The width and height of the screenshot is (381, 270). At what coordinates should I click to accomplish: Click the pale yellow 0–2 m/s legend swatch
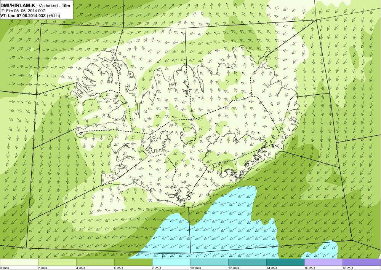pos(19,262)
